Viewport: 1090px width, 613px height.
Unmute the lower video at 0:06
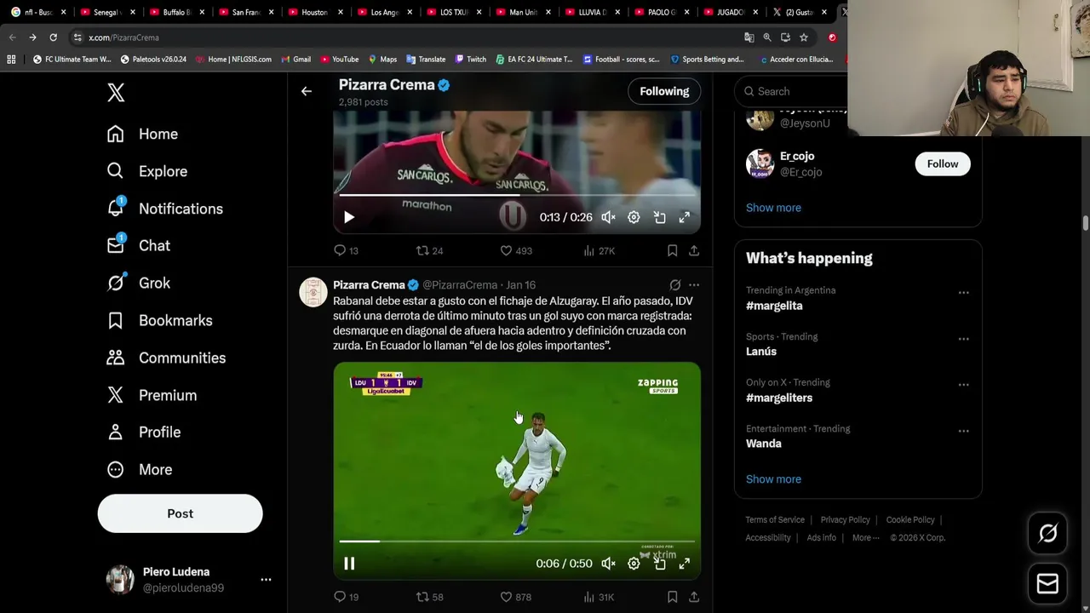tap(608, 564)
